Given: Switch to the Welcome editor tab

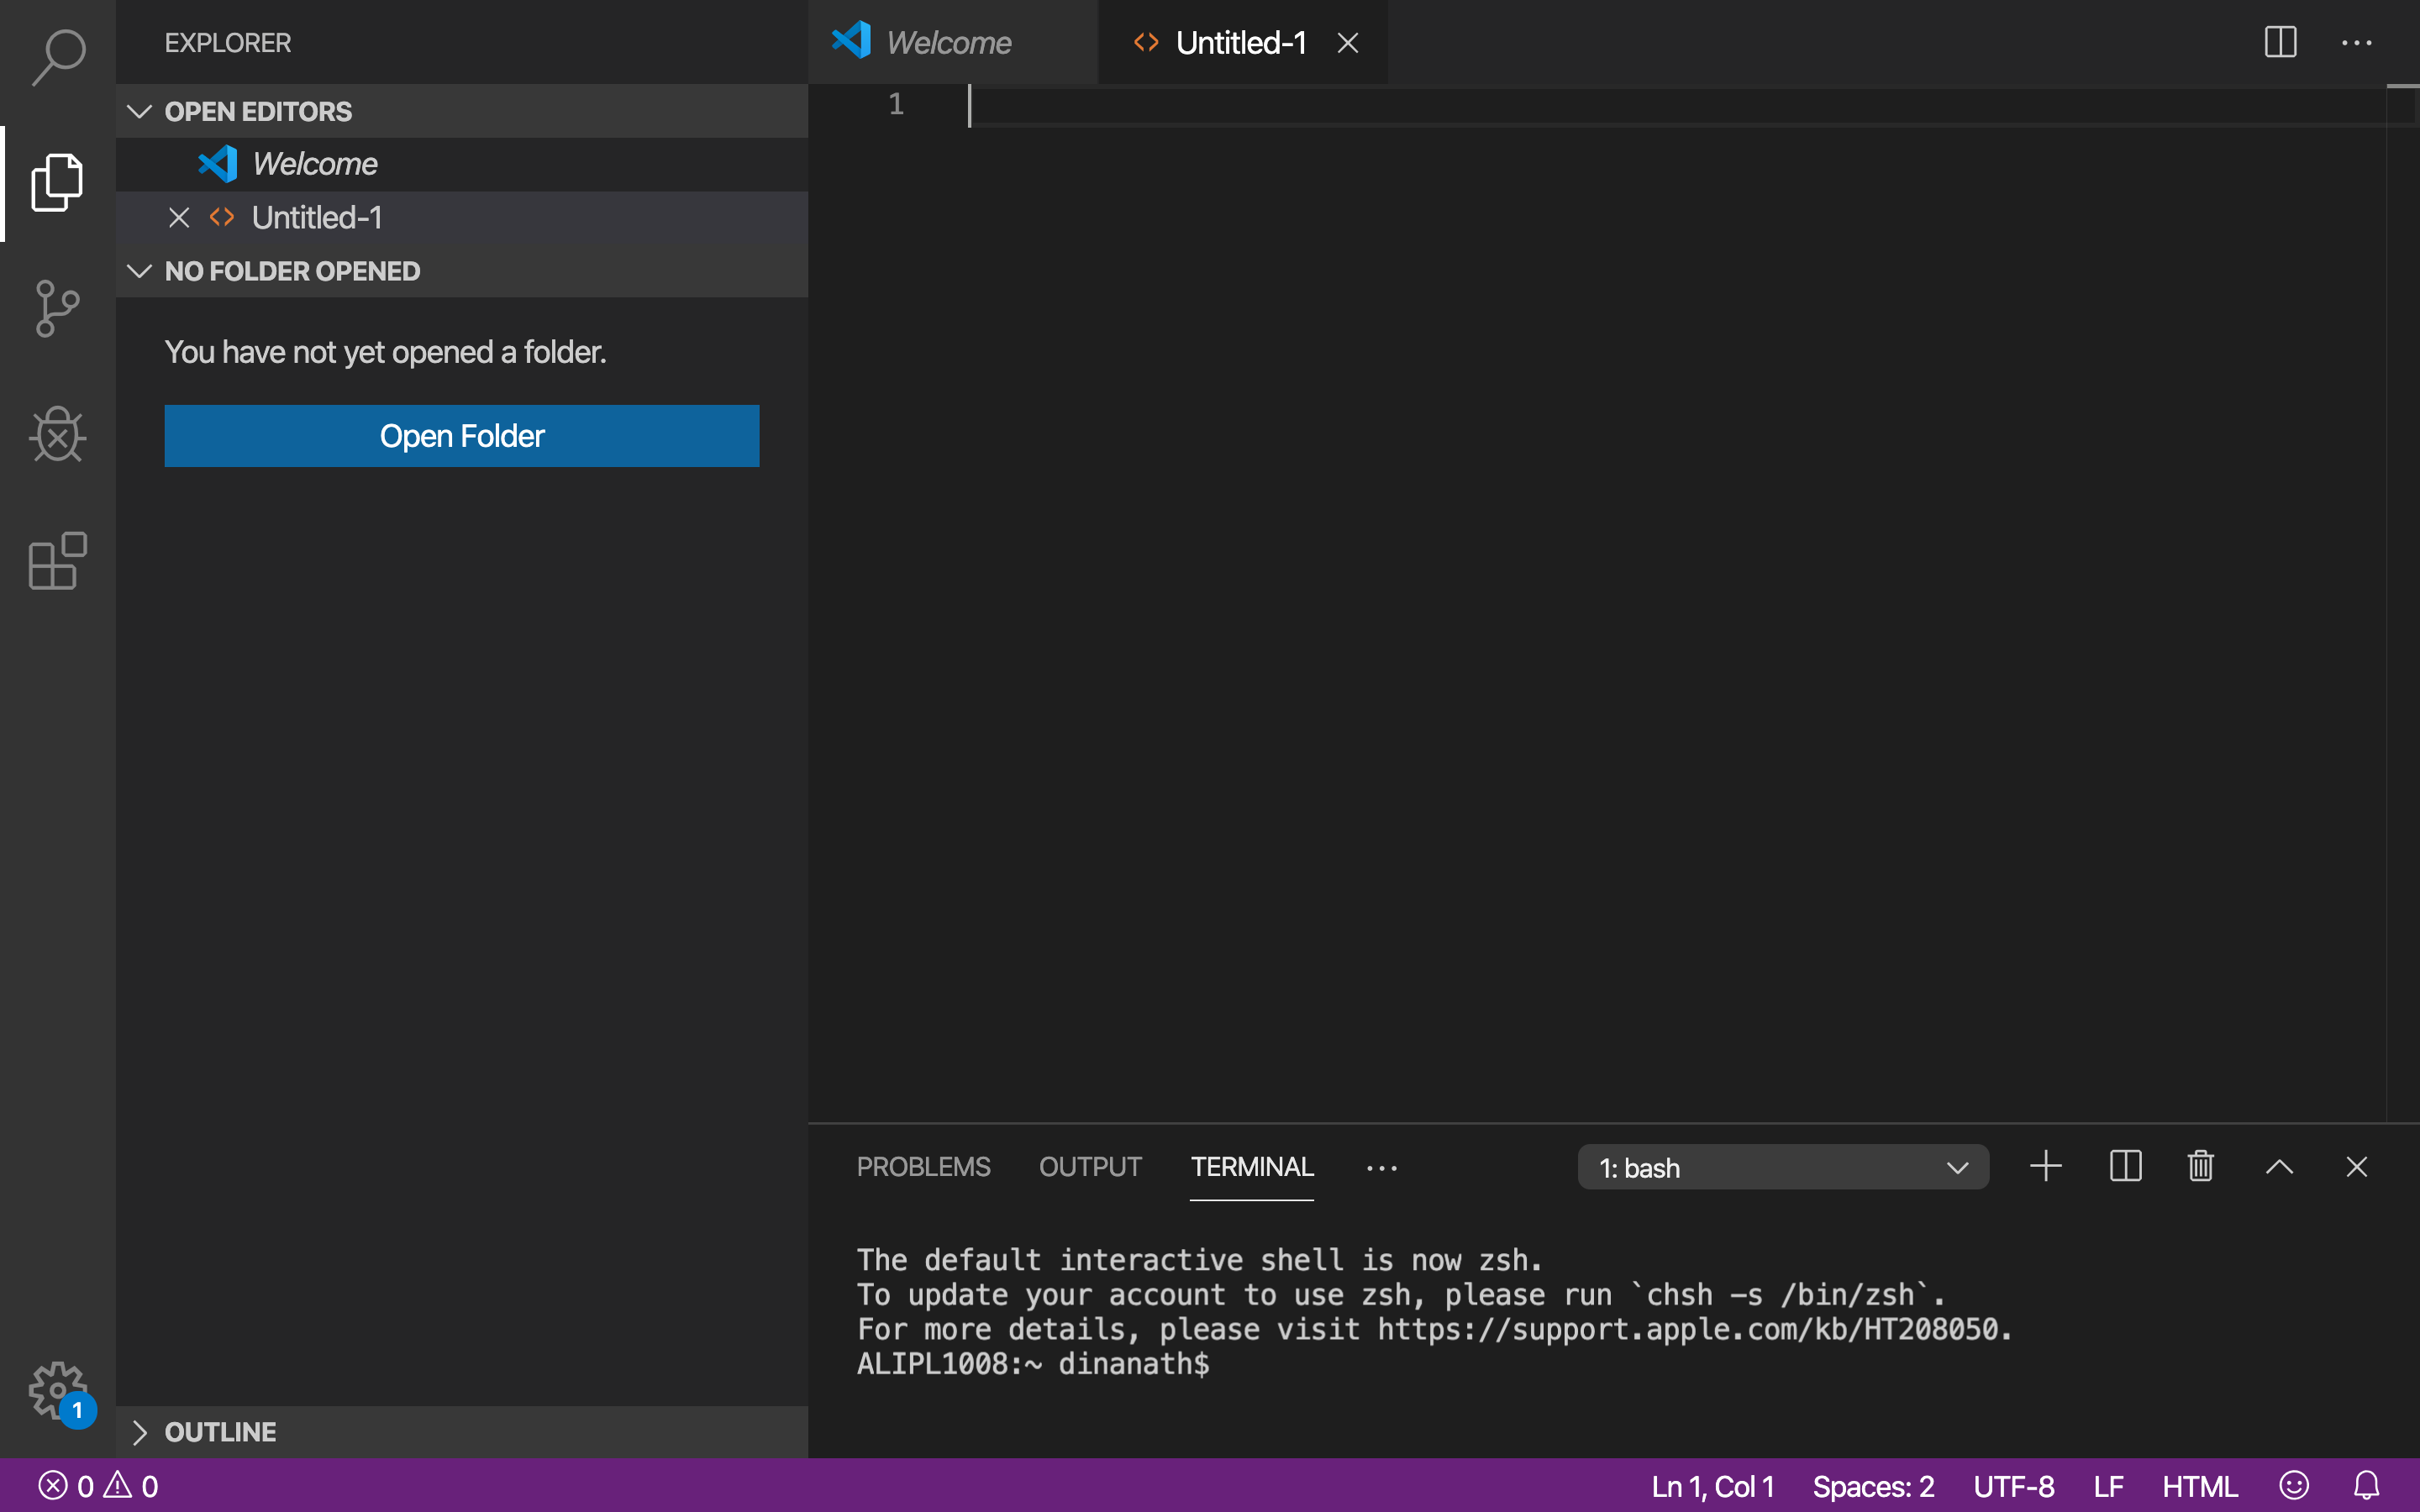Looking at the screenshot, I should [x=948, y=43].
